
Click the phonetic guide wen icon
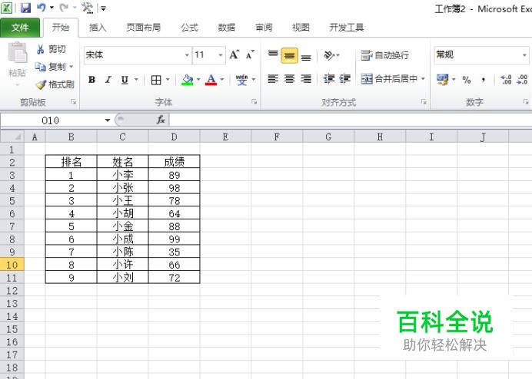coord(241,80)
